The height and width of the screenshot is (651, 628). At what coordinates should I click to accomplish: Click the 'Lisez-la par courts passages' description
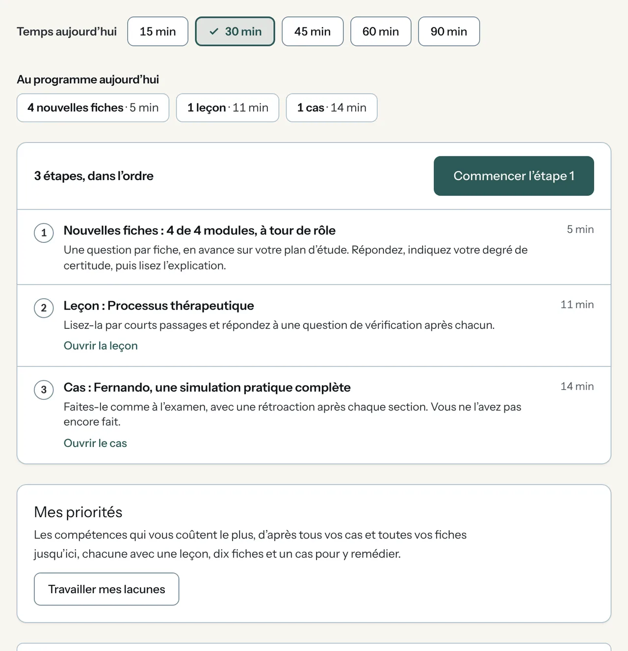pos(279,325)
